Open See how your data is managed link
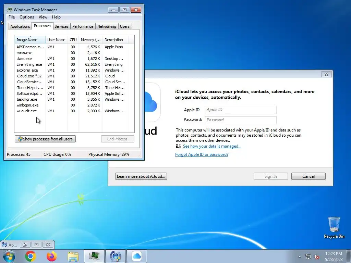Image resolution: width=351 pixels, height=263 pixels. [x=212, y=146]
